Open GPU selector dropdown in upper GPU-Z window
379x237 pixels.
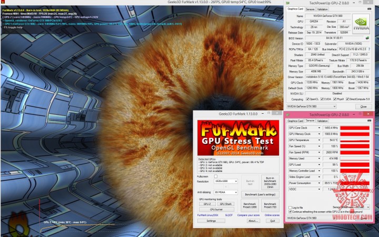coord(311,106)
